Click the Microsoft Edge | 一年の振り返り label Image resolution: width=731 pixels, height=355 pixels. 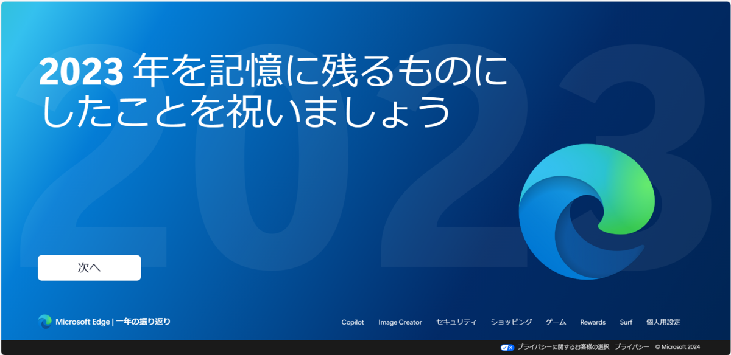click(x=113, y=322)
